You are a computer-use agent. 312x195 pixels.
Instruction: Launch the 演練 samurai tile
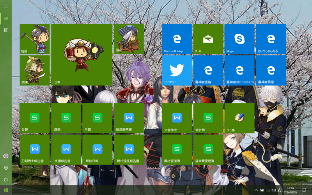click(x=35, y=70)
